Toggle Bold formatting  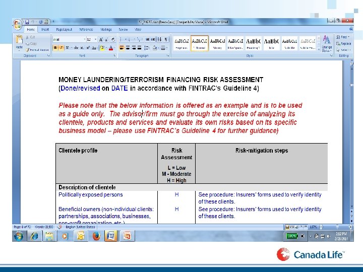click(x=55, y=48)
